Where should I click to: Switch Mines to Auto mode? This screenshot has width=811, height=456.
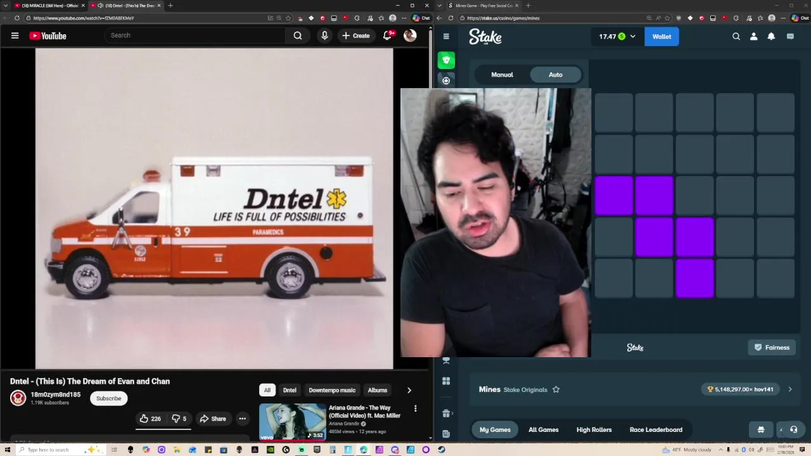tap(556, 75)
